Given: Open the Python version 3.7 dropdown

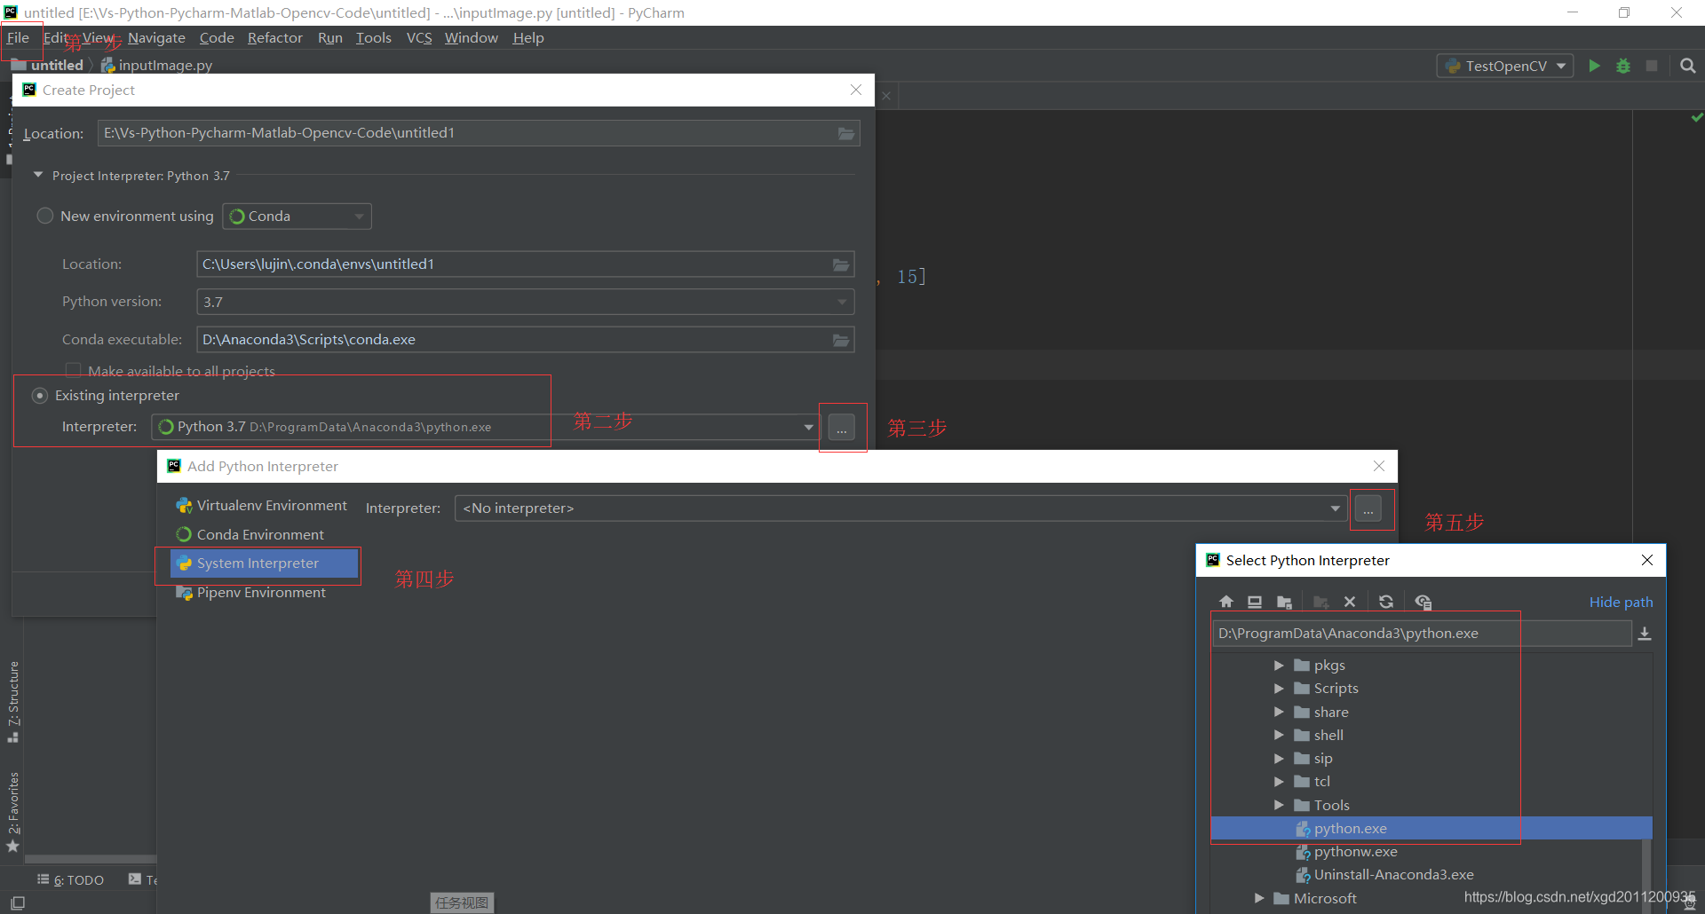Looking at the screenshot, I should (840, 302).
